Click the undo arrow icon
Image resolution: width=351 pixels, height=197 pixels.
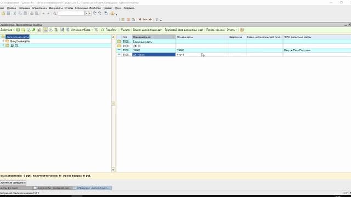(x=43, y=13)
